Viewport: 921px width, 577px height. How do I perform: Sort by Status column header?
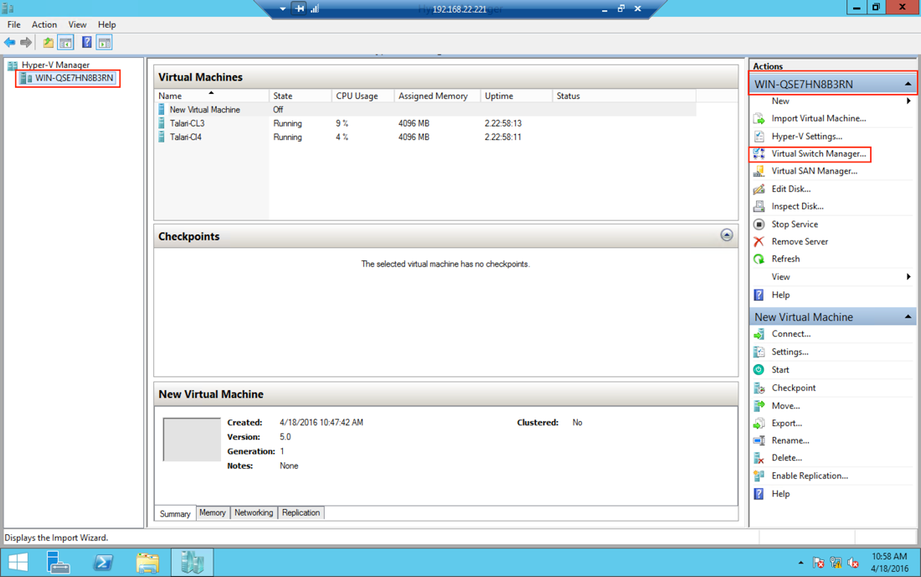pos(625,95)
